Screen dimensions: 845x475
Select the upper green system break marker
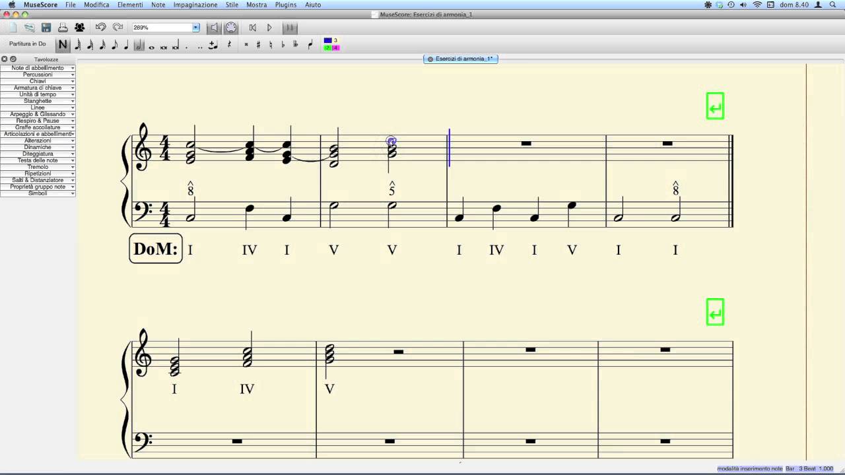pos(715,106)
